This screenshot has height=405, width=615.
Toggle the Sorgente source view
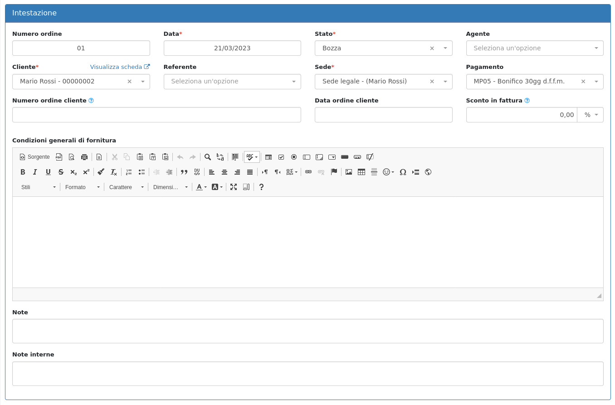click(34, 157)
